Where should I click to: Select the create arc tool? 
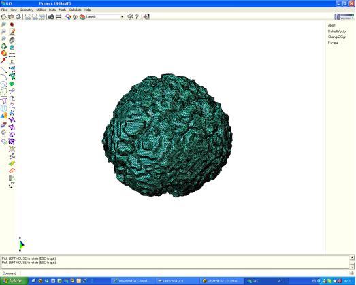pyautogui.click(x=3, y=77)
